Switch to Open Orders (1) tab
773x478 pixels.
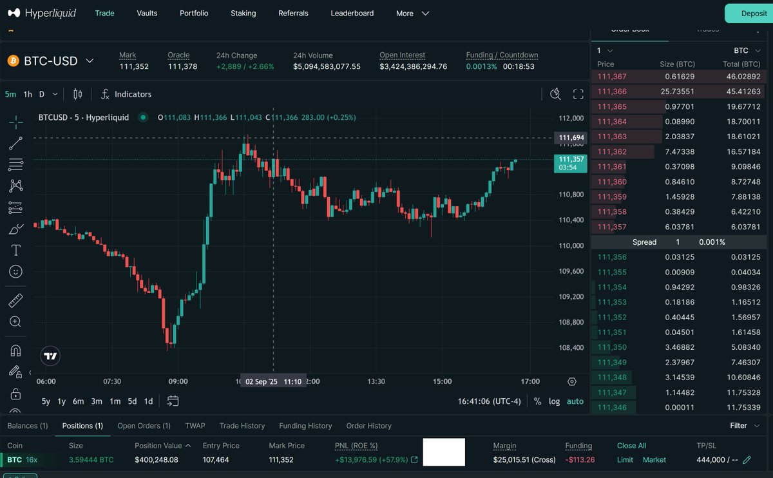(x=144, y=426)
